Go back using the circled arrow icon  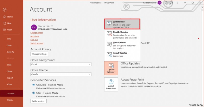[x=5, y=10]
